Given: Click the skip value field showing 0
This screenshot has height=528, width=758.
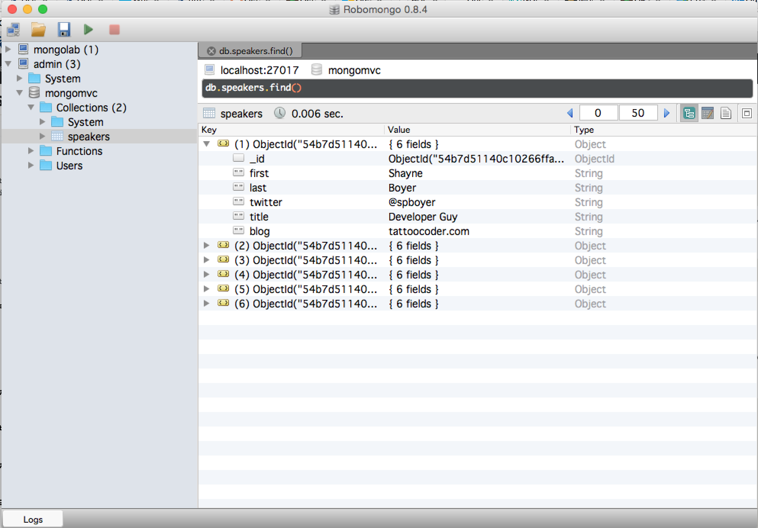Looking at the screenshot, I should 598,113.
